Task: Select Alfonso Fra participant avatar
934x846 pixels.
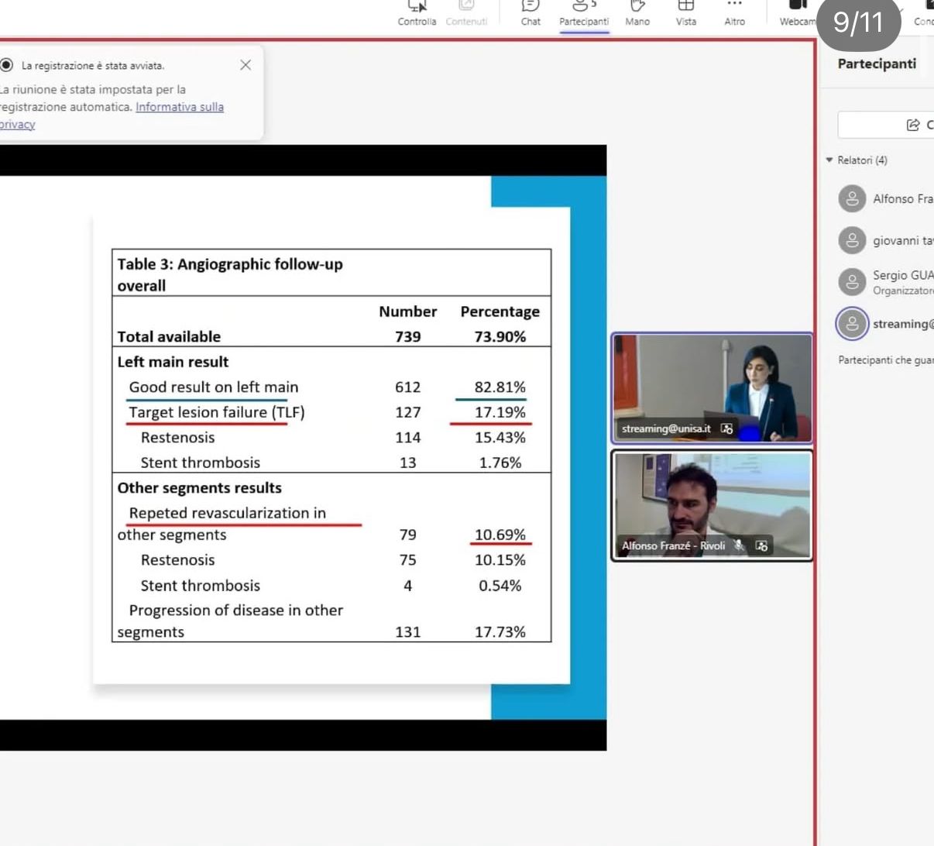Action: (x=852, y=199)
